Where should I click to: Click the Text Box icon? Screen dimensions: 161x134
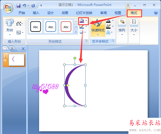click(x=18, y=32)
